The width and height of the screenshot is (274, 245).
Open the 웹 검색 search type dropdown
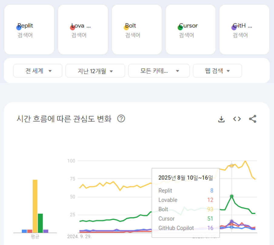click(x=217, y=71)
